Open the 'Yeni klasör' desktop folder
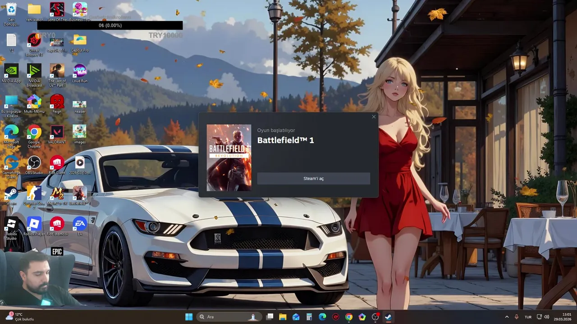 coord(34,12)
